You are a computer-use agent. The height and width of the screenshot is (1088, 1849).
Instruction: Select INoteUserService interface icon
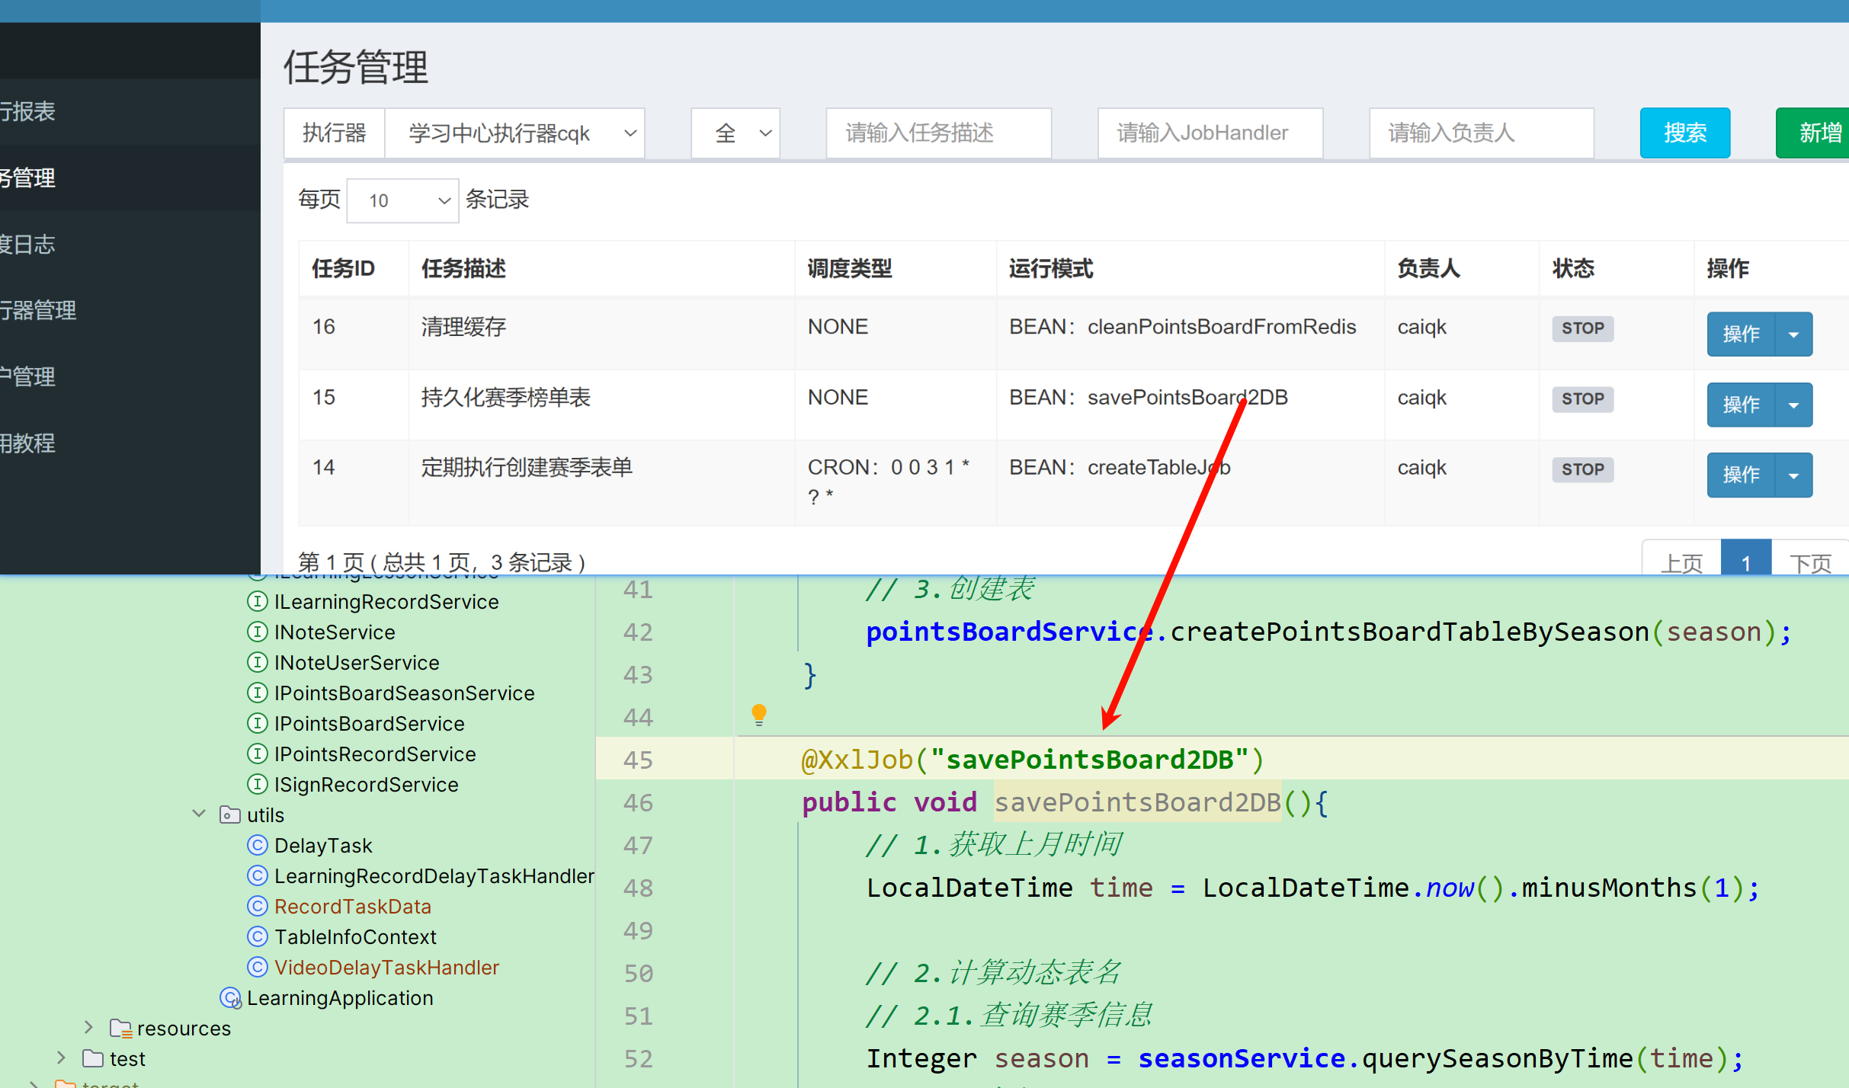(x=258, y=662)
